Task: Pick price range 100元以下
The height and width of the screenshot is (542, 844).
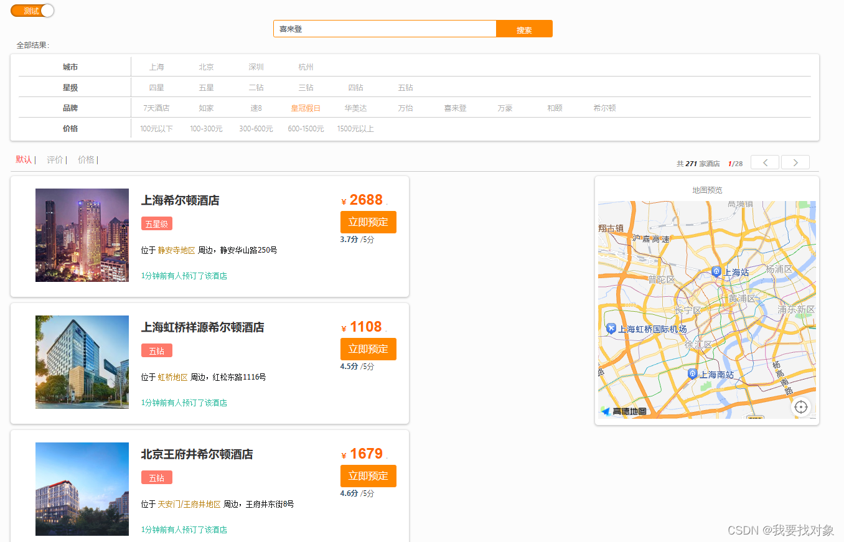Action: [156, 129]
